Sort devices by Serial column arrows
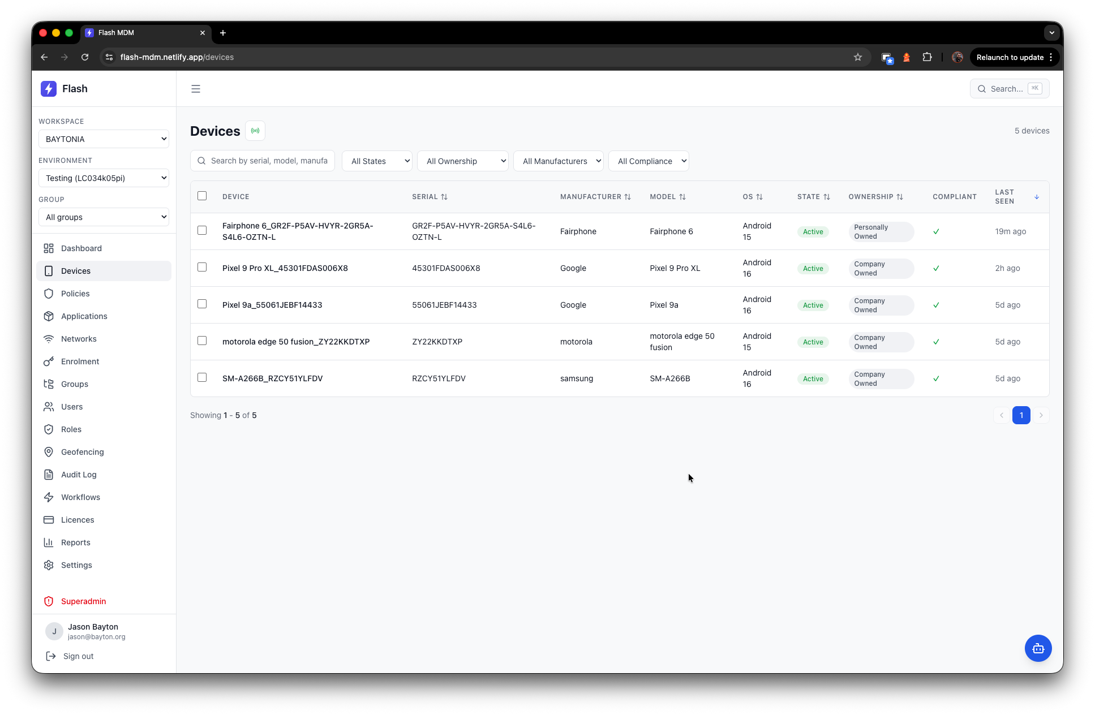The width and height of the screenshot is (1095, 715). tap(444, 197)
